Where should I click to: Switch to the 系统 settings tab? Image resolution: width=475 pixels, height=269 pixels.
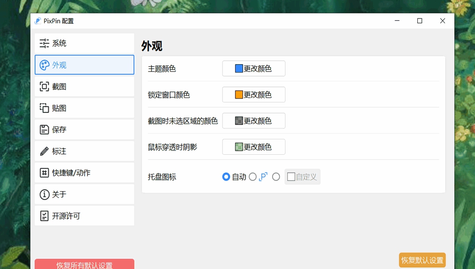click(x=84, y=43)
